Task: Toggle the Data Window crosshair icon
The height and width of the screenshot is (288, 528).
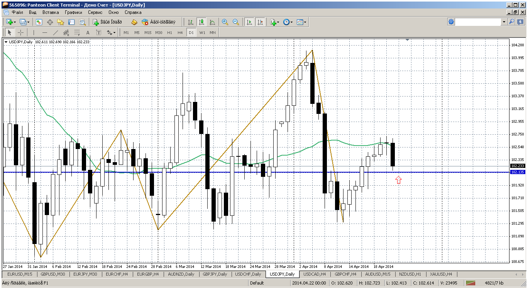Action: click(x=50, y=22)
